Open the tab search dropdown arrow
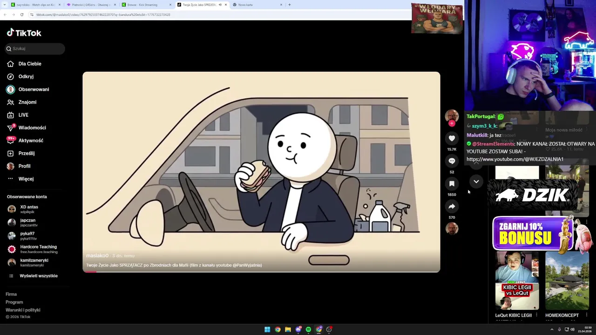This screenshot has height=335, width=596. (x=4, y=5)
